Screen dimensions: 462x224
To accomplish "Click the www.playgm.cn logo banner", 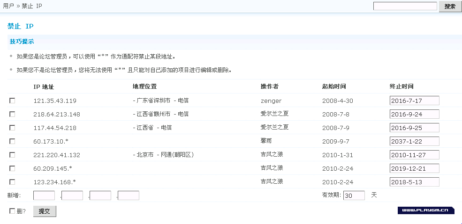I will tap(426, 210).
